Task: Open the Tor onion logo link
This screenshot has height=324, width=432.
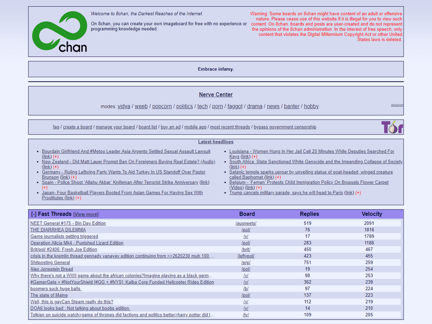Action: coord(392,127)
